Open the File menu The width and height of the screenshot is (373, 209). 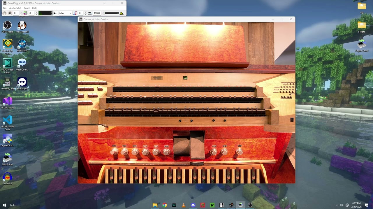point(5,8)
